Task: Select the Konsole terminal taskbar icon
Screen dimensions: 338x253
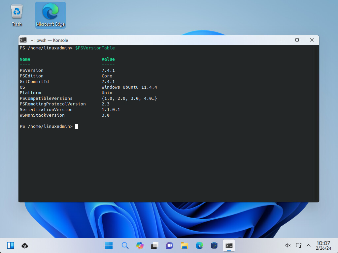Action: pyautogui.click(x=229, y=245)
